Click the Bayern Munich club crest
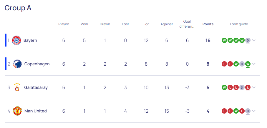Screen dimensions: 267x128 click(16, 41)
